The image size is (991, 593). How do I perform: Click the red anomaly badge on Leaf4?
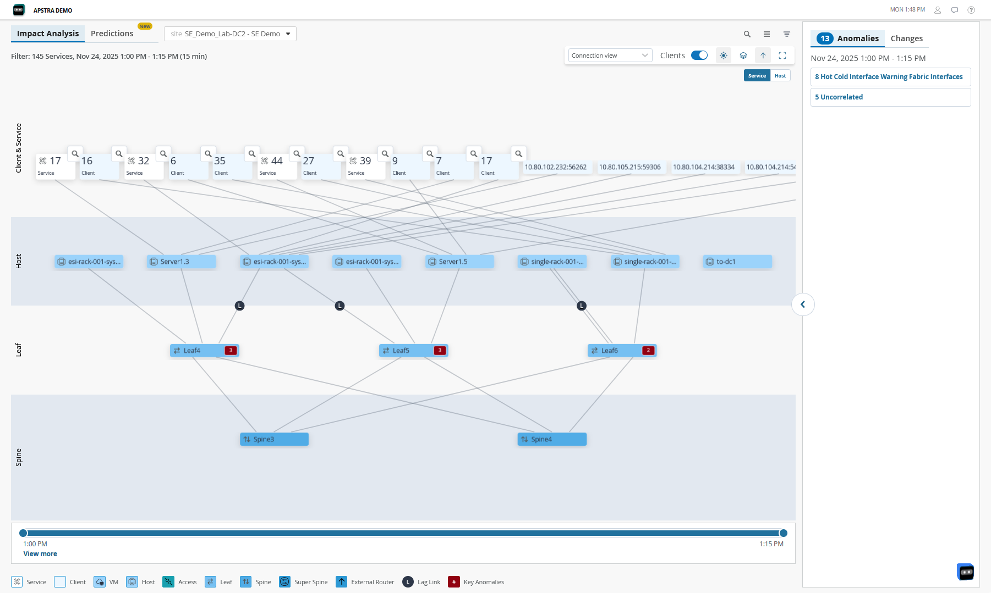point(231,351)
